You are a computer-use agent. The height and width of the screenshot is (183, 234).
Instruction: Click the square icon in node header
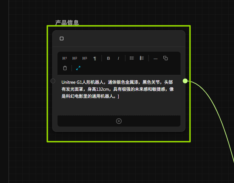62,38
